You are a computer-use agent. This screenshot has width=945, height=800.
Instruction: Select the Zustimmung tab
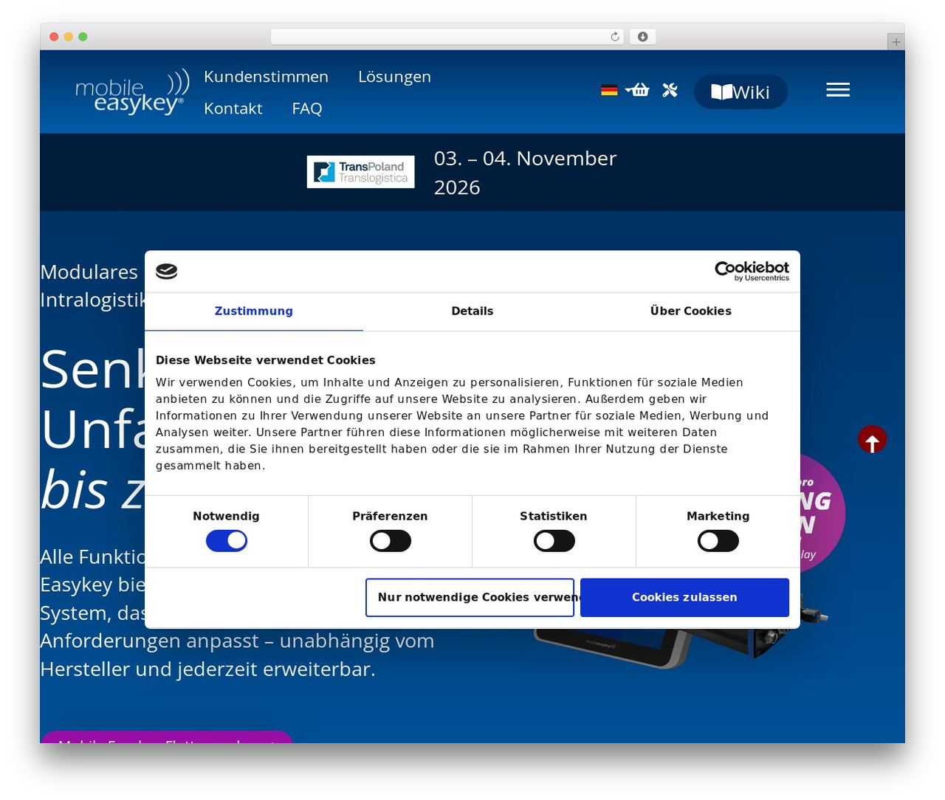pyautogui.click(x=254, y=311)
